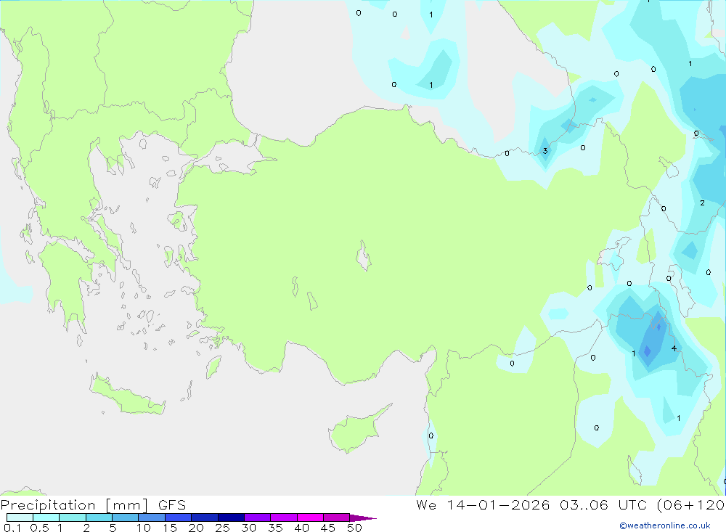The width and height of the screenshot is (726, 532).
Task: Click the date 'We 14-01-2026'
Action: (x=483, y=505)
